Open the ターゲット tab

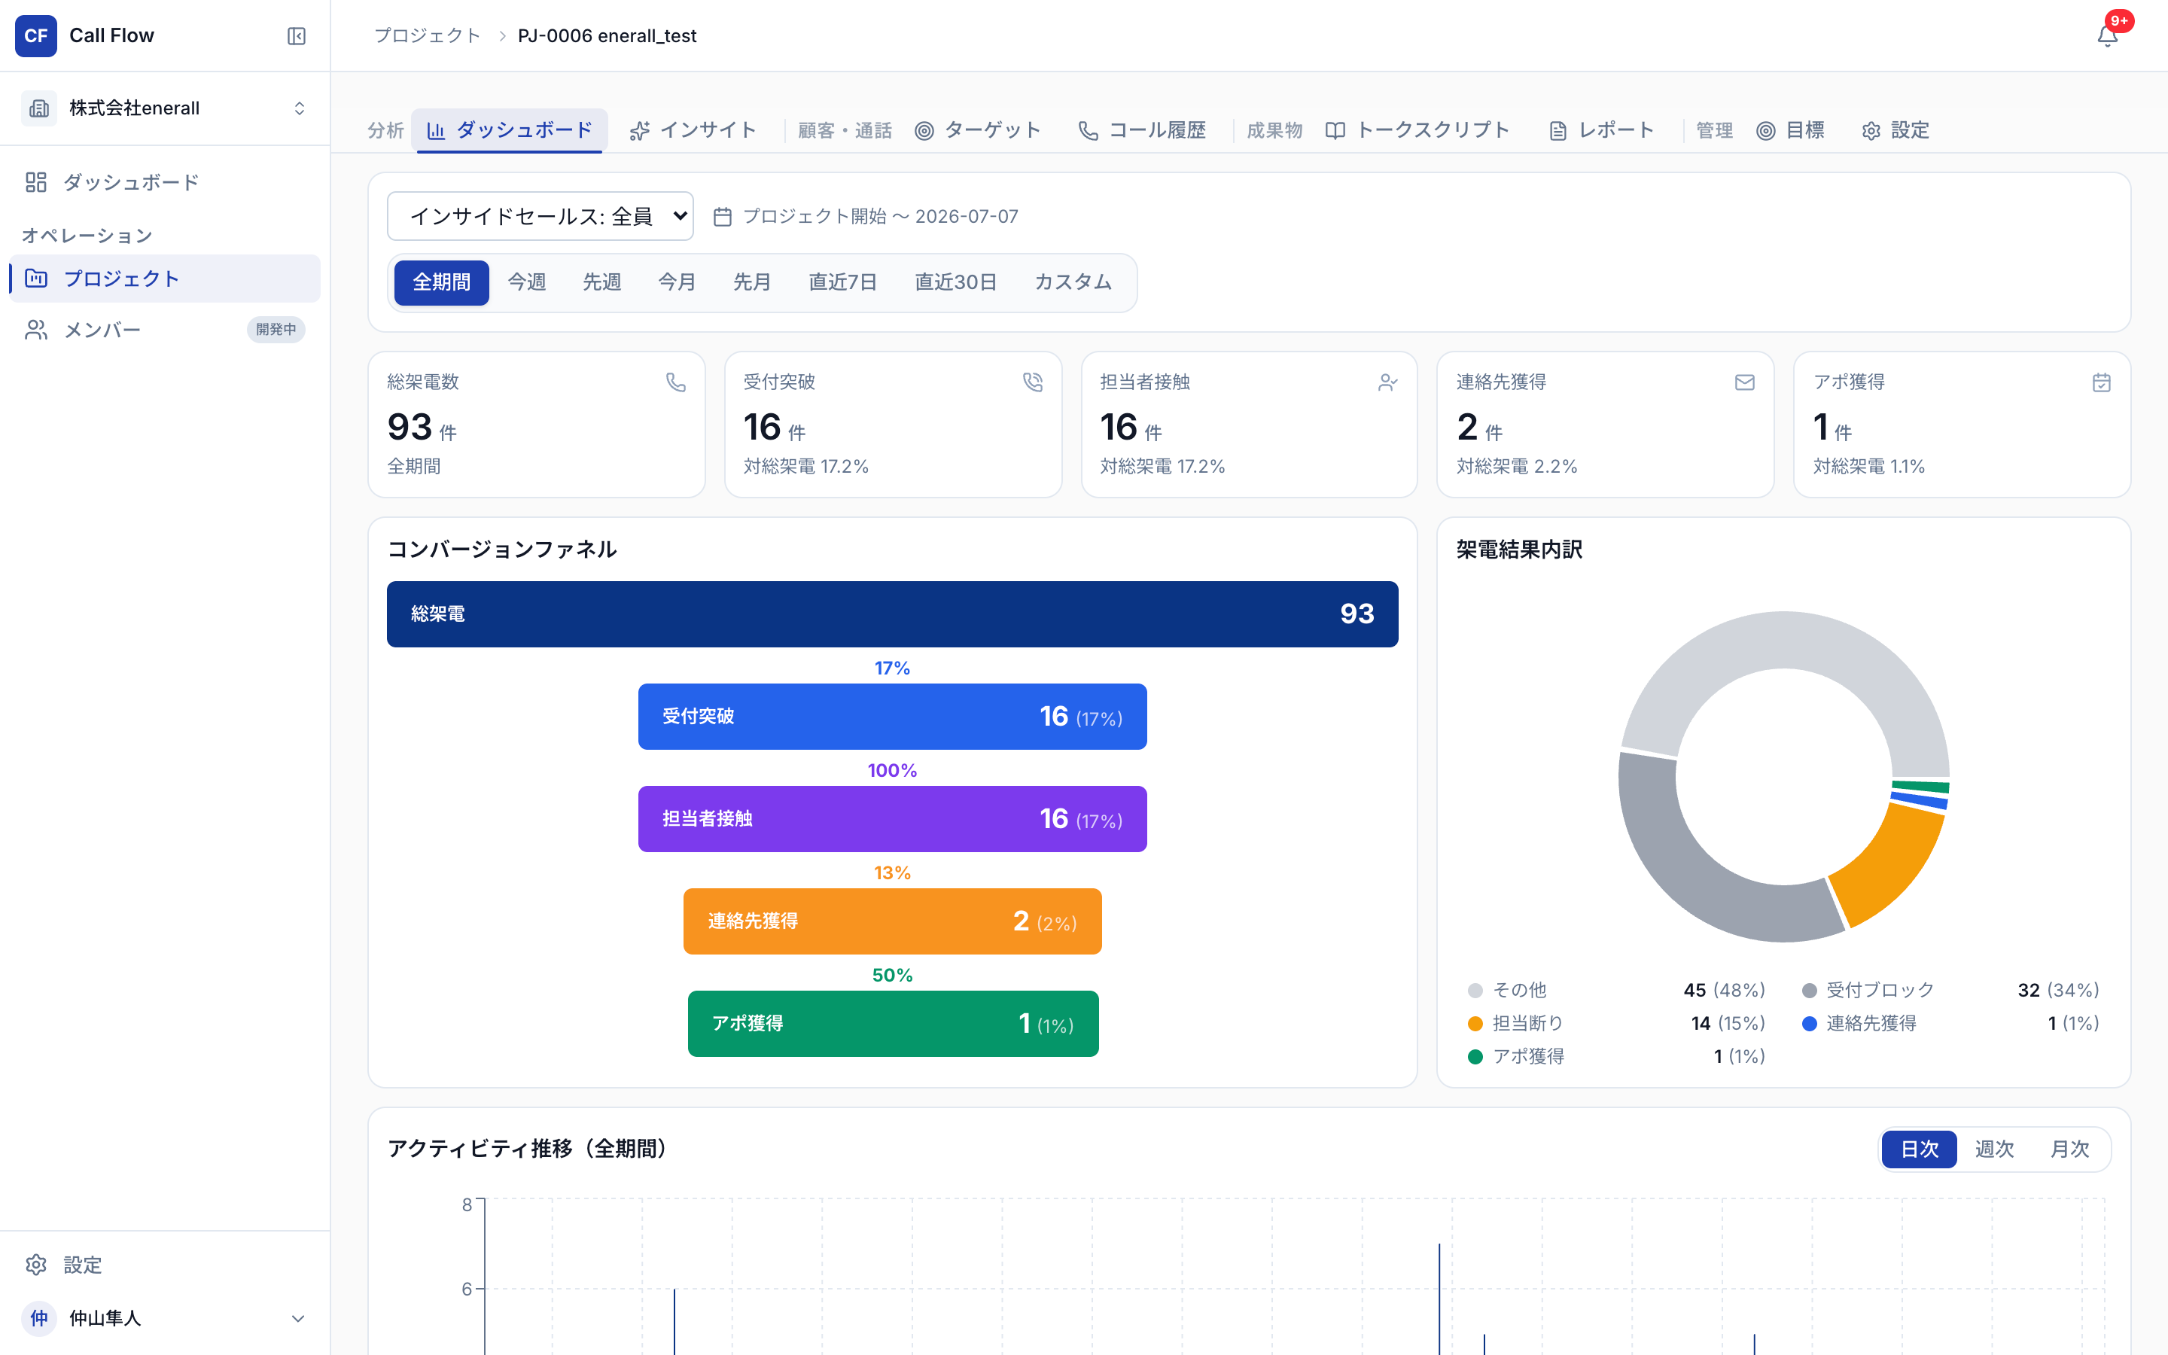(x=979, y=130)
